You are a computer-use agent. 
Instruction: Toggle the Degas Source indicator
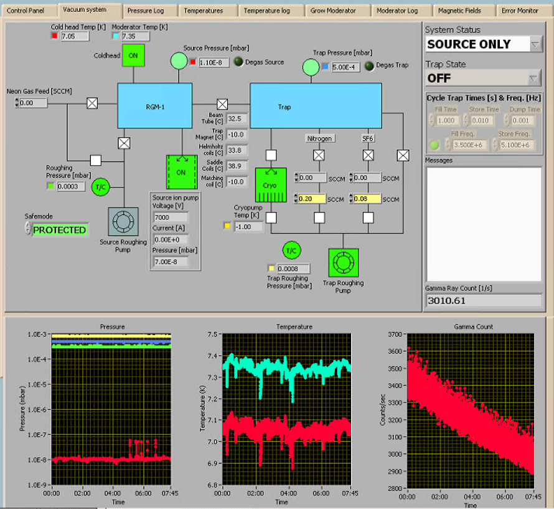[x=238, y=62]
